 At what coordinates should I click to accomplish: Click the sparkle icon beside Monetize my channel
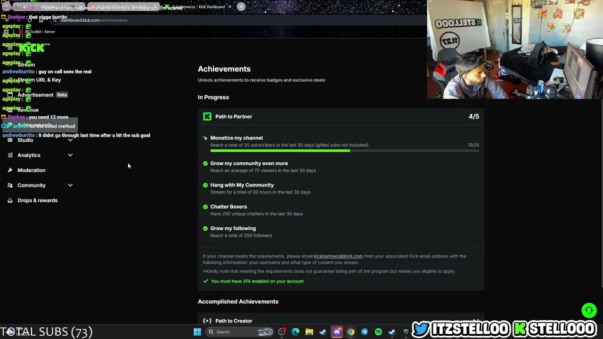tap(205, 138)
